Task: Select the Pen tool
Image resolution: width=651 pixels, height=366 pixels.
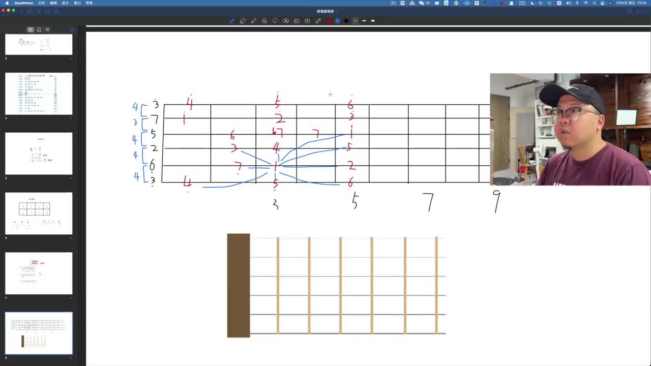Action: coord(232,21)
